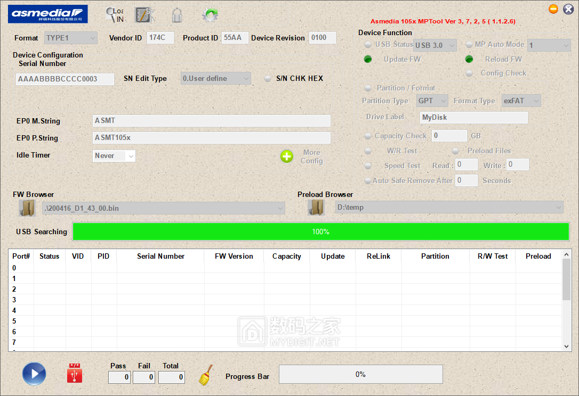Click the Save INI notebook icon
579x396 pixels.
pyautogui.click(x=144, y=15)
